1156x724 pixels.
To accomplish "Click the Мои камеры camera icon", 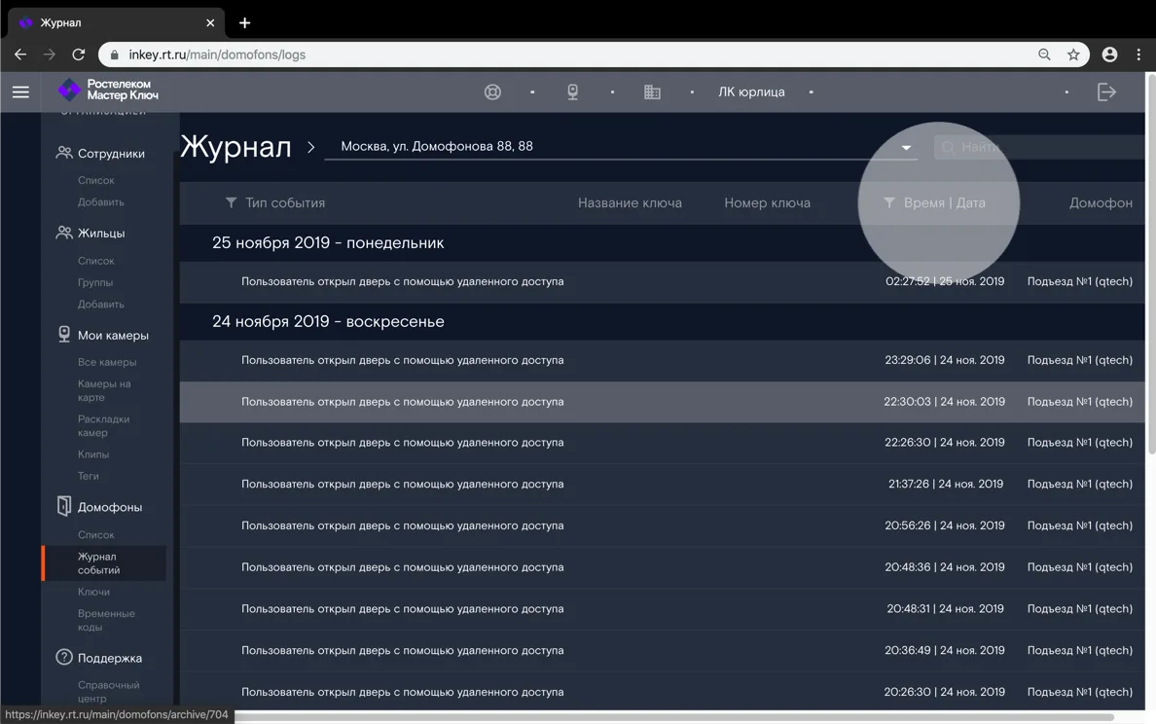I will tap(64, 334).
